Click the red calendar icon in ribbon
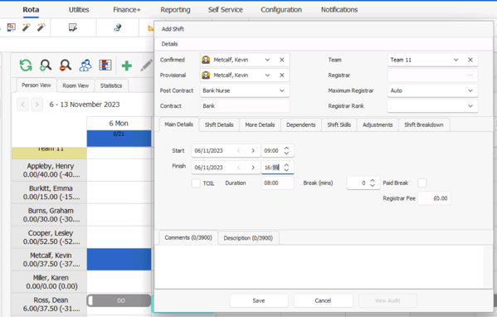The image size is (497, 317). tap(12, 27)
